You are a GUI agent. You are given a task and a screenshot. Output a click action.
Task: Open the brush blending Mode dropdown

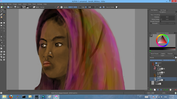pyautogui.click(x=48, y=7)
